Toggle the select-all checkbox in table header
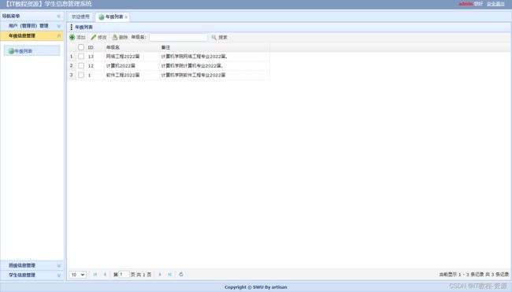512x292 pixels. tap(81, 47)
